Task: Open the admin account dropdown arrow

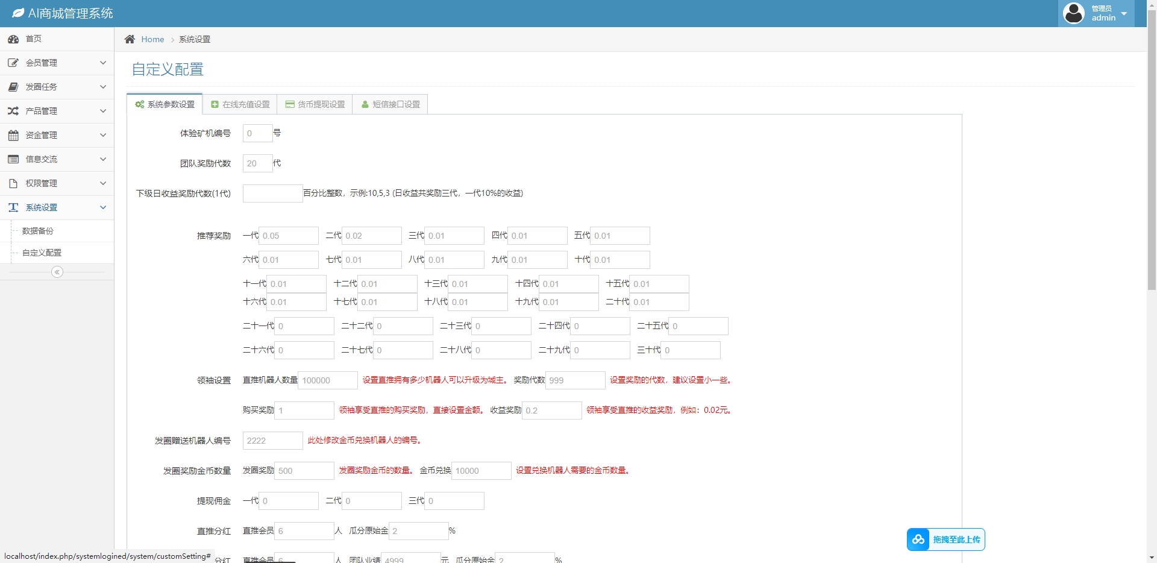Action: point(1124,14)
